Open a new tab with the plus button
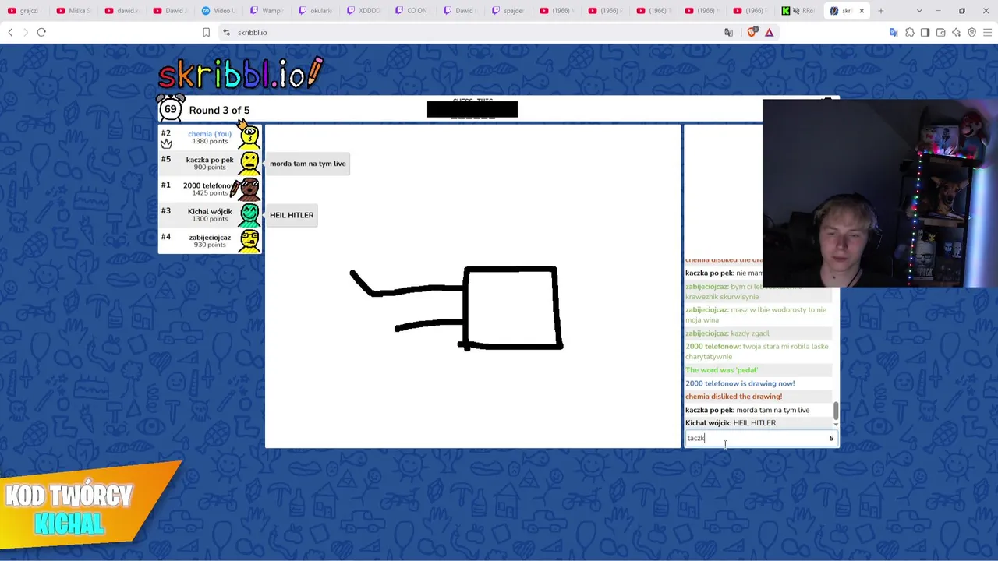The width and height of the screenshot is (998, 561). [x=881, y=11]
